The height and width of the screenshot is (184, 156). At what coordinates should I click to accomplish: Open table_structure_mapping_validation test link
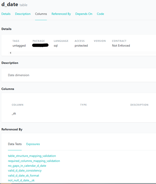32,156
